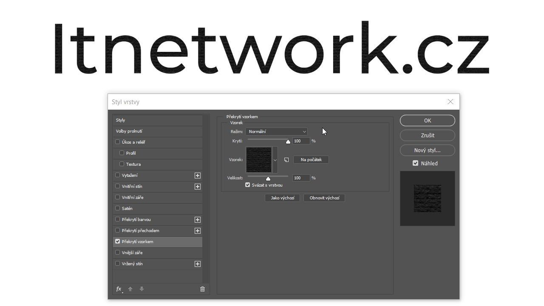Image resolution: width=544 pixels, height=306 pixels.
Task: Create new preset from current pattern icon
Action: click(286, 160)
